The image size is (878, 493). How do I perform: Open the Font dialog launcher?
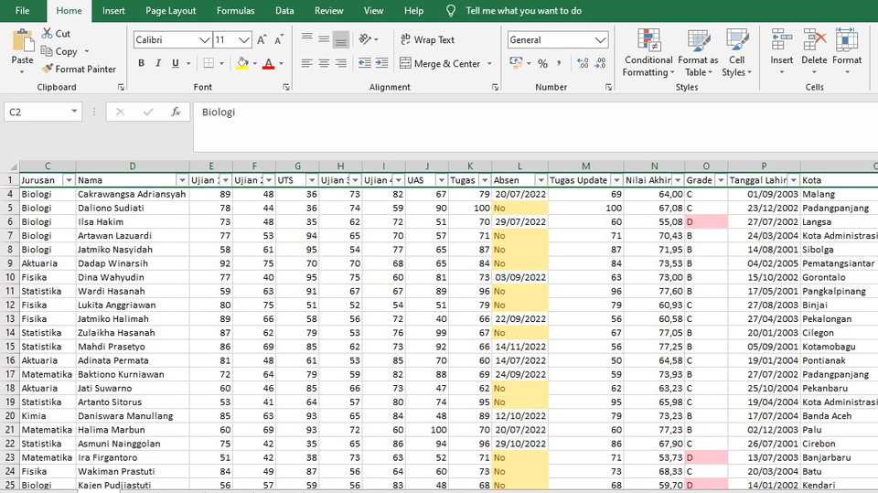pos(286,88)
